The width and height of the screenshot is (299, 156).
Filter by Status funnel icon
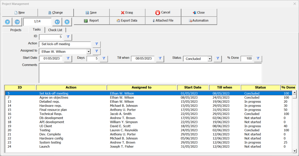[218, 59]
